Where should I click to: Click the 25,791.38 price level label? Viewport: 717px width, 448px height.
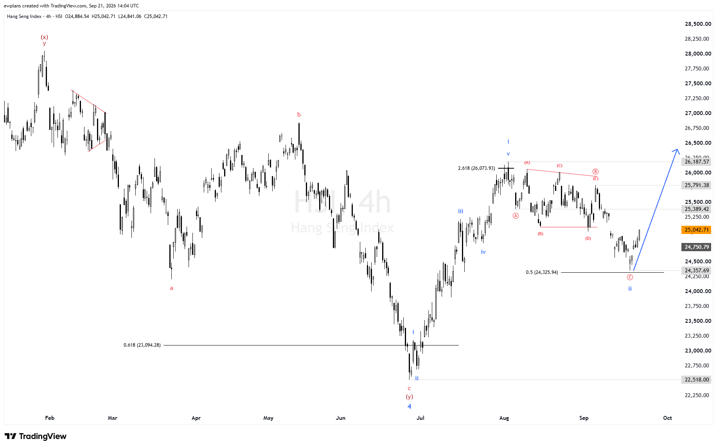[x=696, y=185]
